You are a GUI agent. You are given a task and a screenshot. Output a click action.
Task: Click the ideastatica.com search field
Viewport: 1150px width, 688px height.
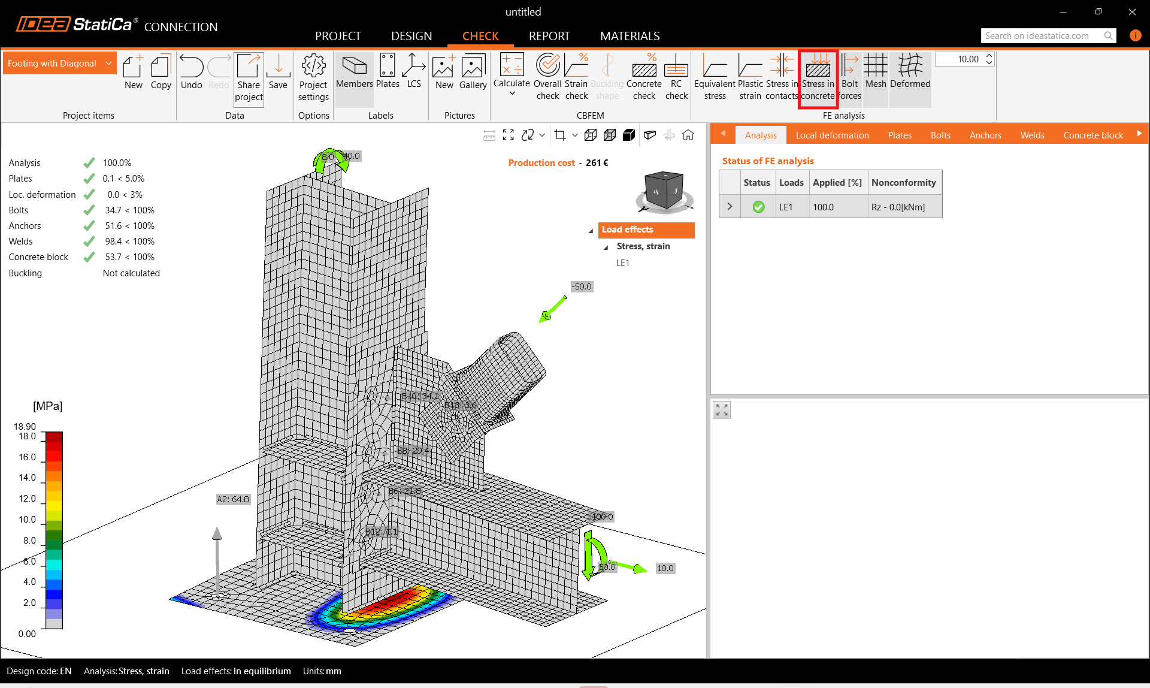pos(1042,36)
